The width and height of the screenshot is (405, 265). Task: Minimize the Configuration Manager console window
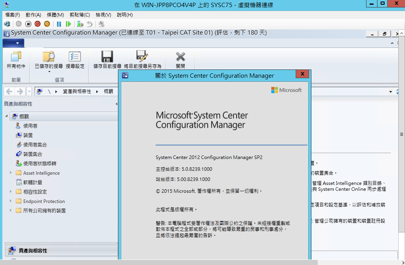[372, 34]
